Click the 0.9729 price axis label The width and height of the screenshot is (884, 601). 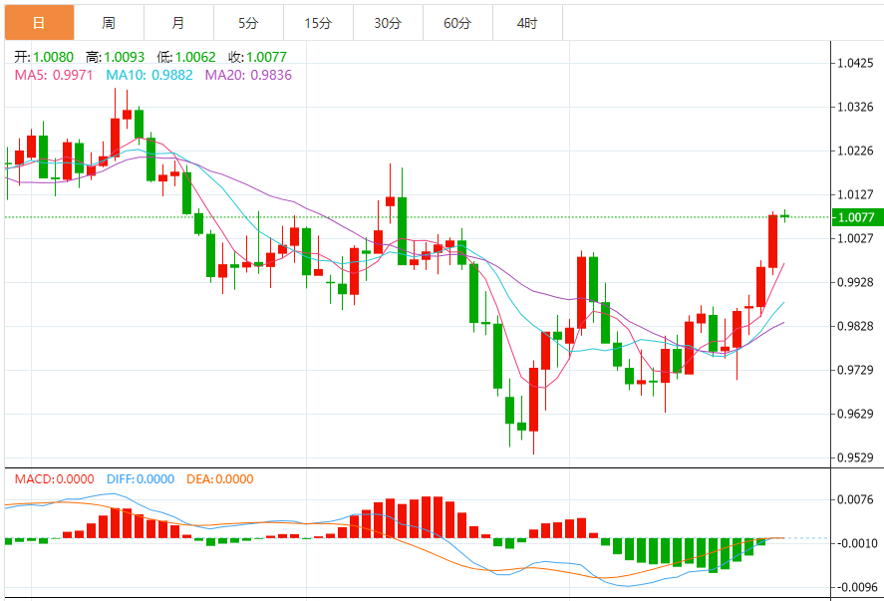coord(855,370)
